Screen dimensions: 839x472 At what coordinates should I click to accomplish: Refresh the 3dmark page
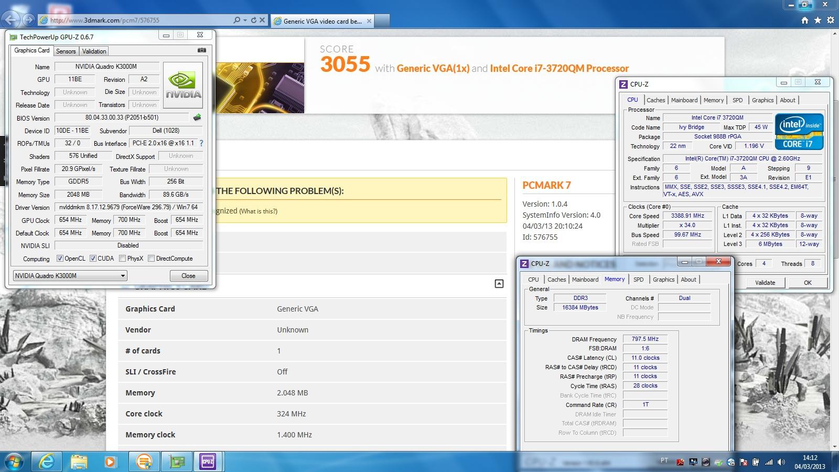254,20
